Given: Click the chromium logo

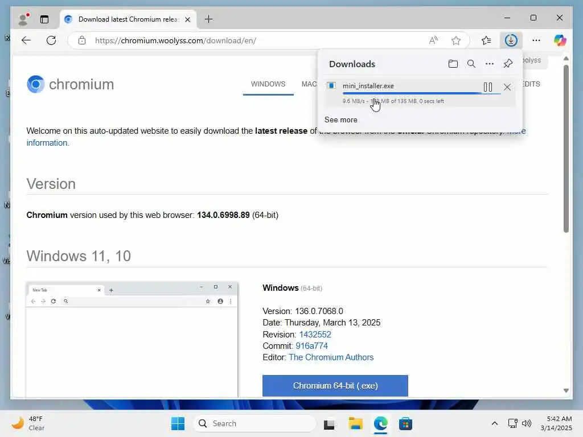Looking at the screenshot, I should click(x=70, y=84).
